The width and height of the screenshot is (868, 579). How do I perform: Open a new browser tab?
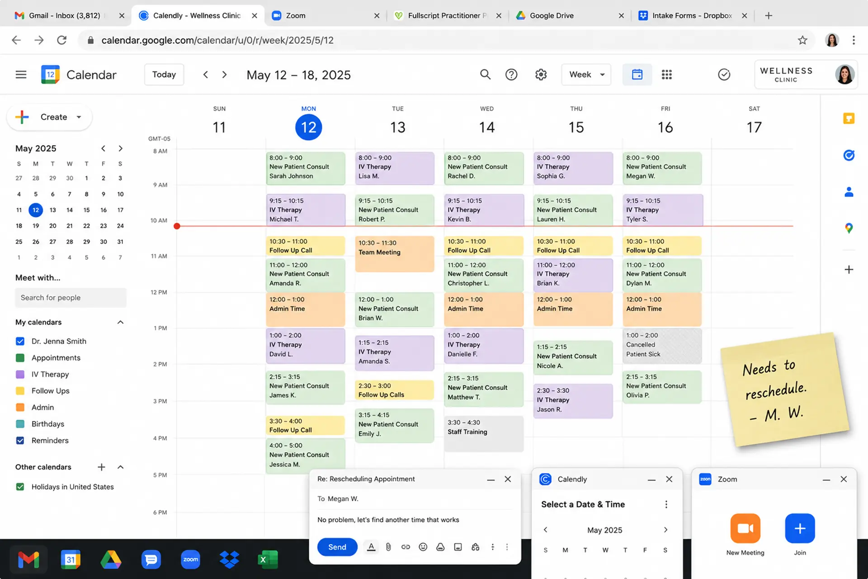[769, 15]
